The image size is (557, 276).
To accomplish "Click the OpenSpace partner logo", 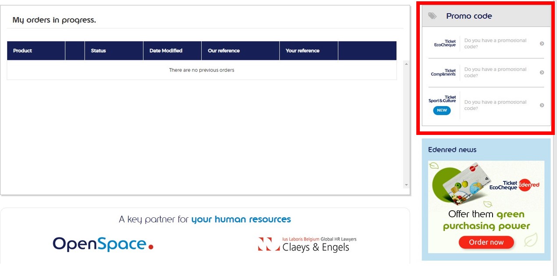I will [x=103, y=244].
